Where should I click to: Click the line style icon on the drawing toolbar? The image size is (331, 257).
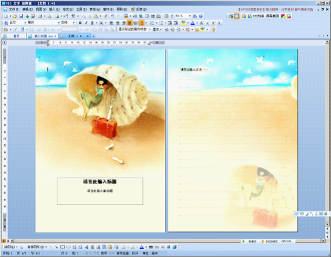151,247
